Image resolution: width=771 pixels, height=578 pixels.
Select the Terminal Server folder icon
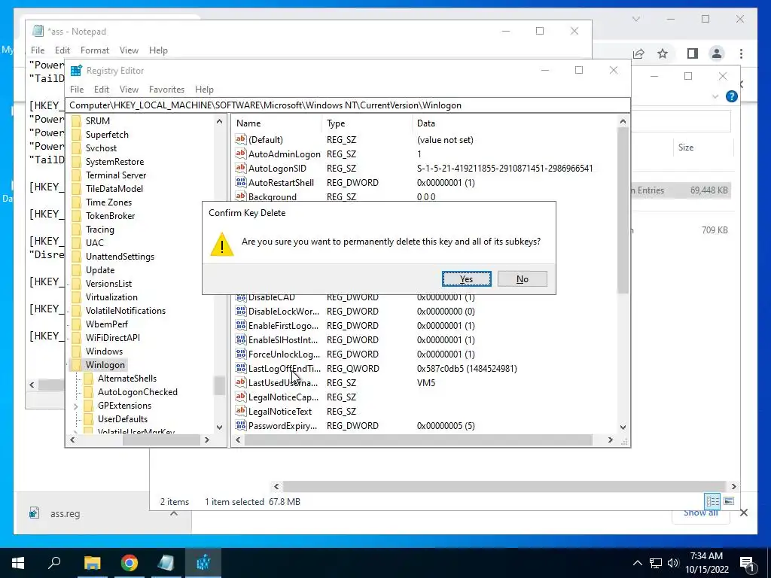[76, 175]
